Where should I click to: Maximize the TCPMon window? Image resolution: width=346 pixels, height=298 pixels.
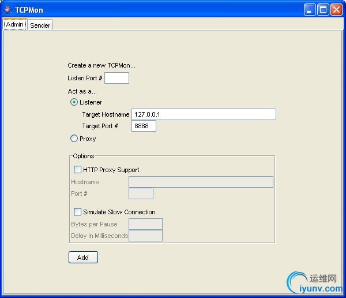point(323,10)
